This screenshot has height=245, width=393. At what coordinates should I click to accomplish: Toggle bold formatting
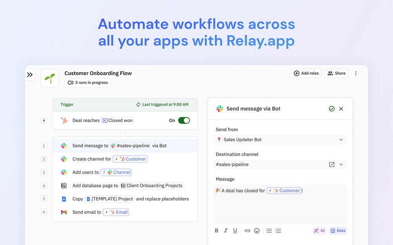pyautogui.click(x=217, y=231)
